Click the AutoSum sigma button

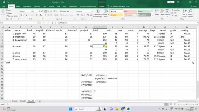point(176,10)
